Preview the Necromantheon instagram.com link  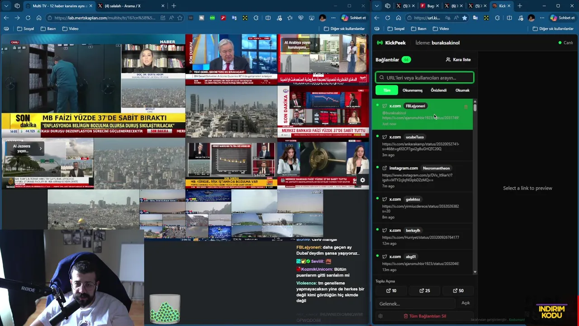pyautogui.click(x=422, y=177)
